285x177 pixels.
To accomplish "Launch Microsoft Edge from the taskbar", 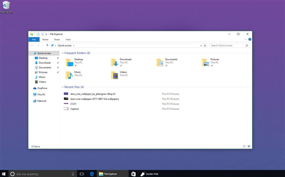I will [92, 174].
